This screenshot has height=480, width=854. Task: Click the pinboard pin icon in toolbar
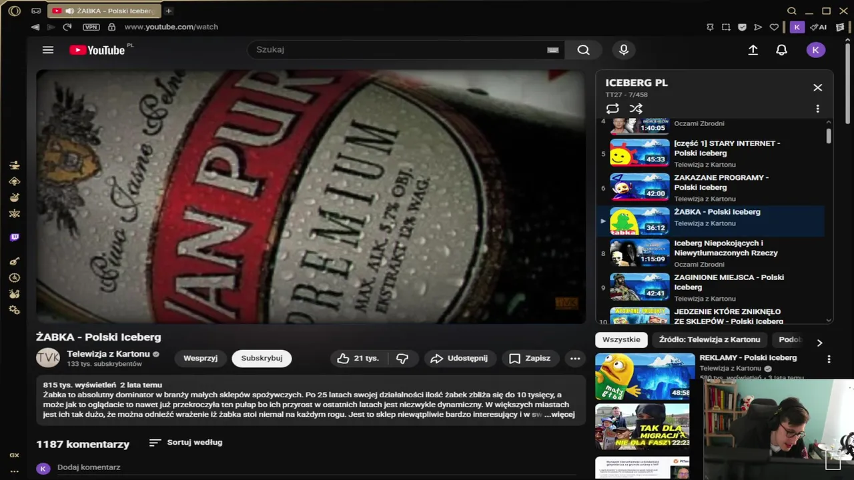[x=710, y=27]
